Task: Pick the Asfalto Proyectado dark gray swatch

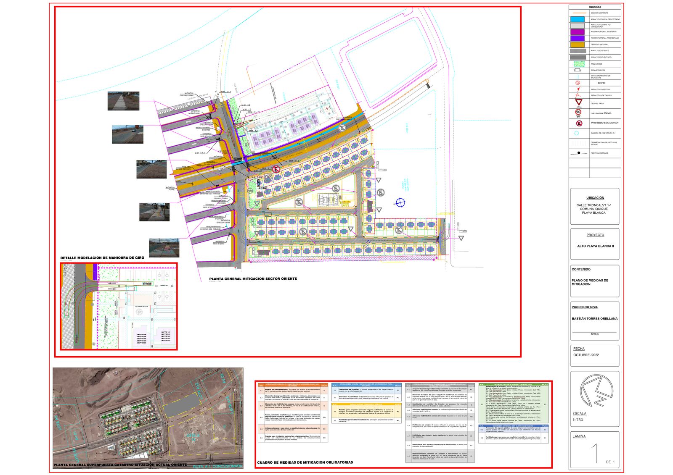Action: pos(578,57)
